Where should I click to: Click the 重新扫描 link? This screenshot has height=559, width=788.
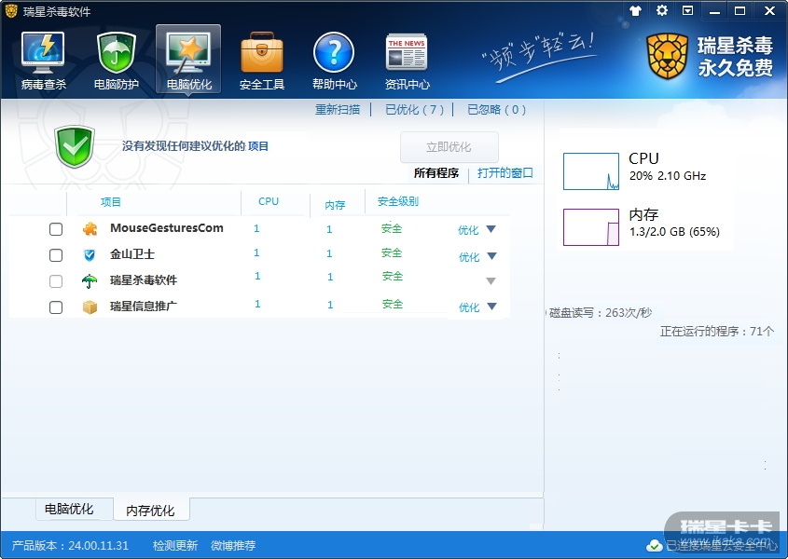coord(338,110)
